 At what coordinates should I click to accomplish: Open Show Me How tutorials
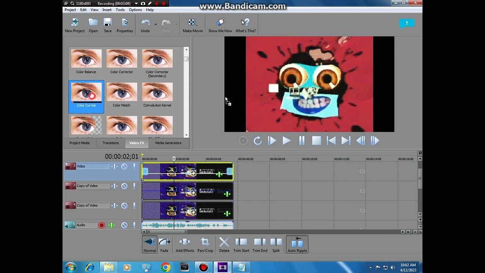pos(220,25)
